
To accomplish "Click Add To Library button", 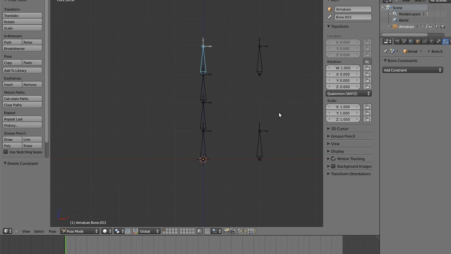I will (x=22, y=71).
